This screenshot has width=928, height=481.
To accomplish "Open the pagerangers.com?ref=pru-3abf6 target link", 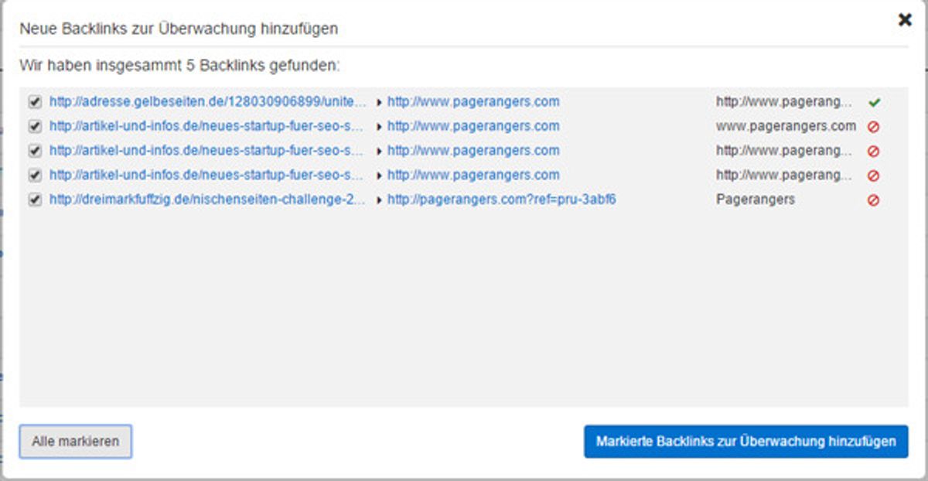I will pos(502,200).
